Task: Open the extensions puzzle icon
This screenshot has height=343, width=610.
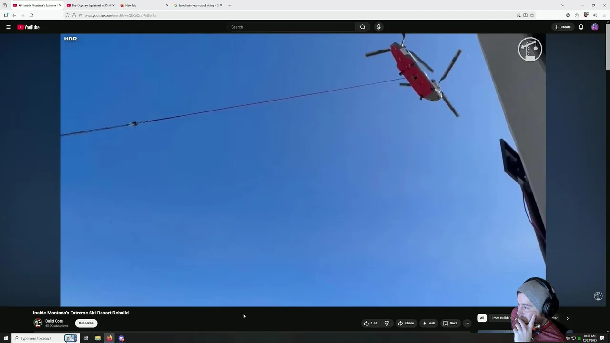Action: (x=577, y=15)
